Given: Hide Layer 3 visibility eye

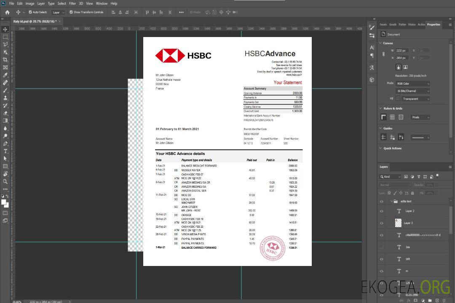Looking at the screenshot, I should point(382,223).
